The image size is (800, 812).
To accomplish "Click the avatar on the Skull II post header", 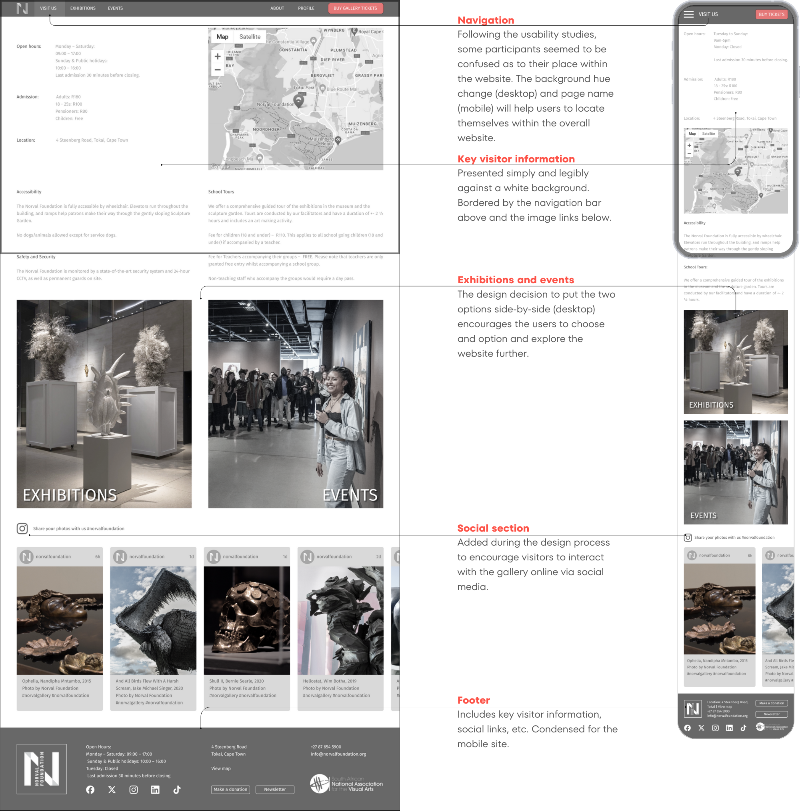I will pyautogui.click(x=214, y=556).
